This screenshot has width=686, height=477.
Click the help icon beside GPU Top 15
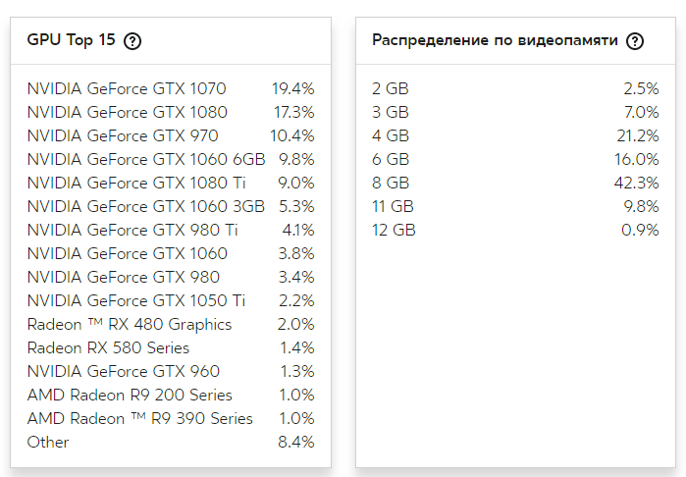click(133, 41)
